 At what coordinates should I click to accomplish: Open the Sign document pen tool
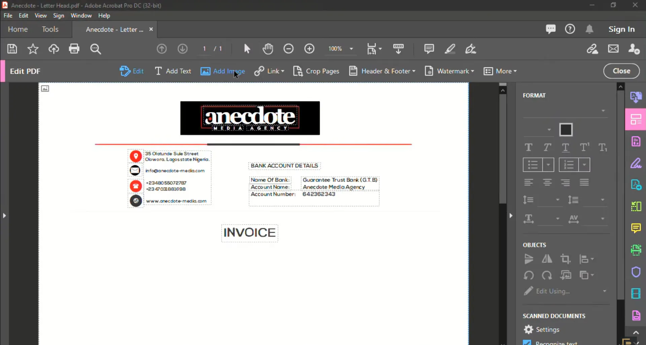[x=471, y=49]
